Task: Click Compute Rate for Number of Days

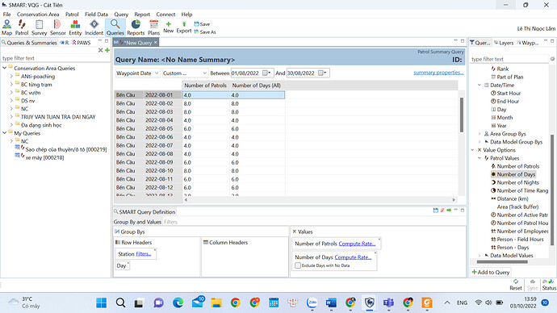Action: coord(353,257)
